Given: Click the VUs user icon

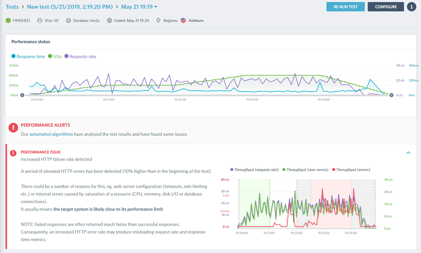Looking at the screenshot, I should point(40,20).
